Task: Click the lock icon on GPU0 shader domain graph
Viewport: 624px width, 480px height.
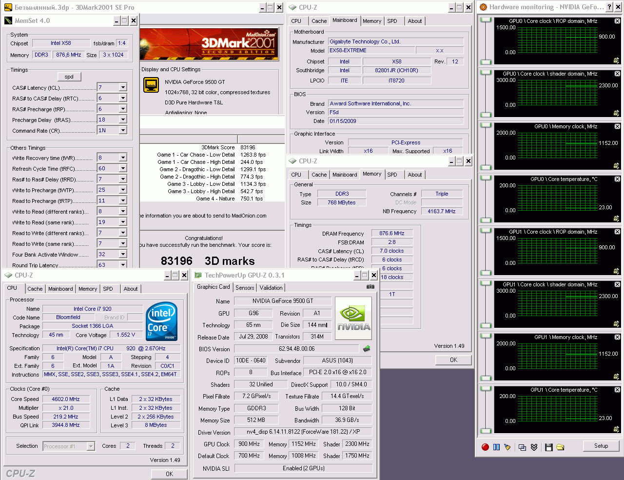Action: tap(616, 113)
